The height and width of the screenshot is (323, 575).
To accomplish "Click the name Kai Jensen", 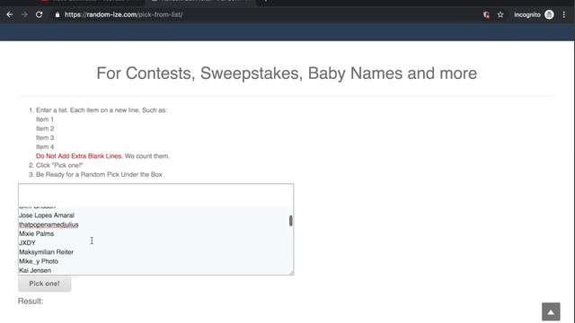I will (x=35, y=270).
